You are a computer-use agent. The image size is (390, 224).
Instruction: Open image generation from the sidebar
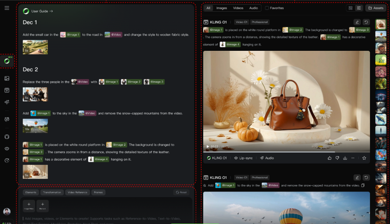(7, 78)
